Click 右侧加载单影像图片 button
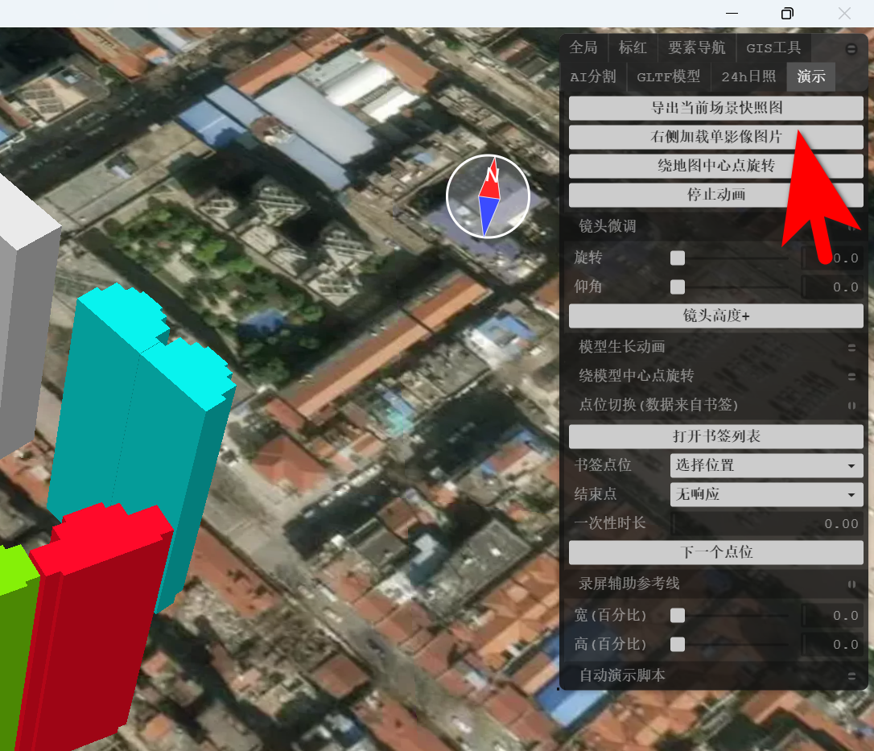Image resolution: width=874 pixels, height=751 pixels. point(715,137)
